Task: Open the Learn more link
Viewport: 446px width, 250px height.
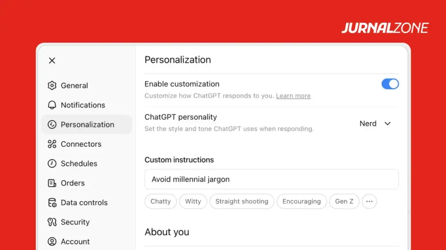Action: 293,96
